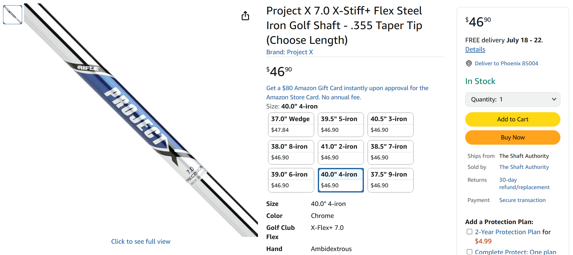
Task: Select the 39.5" 5-iron size
Action: tap(341, 124)
